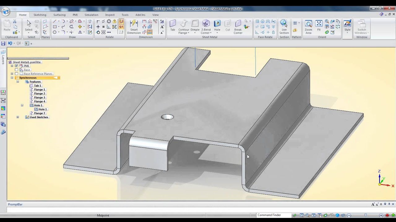Viewport: 396px width, 222px height.
Task: Click the Cut scissors icon in Clipboard
Action: (x=15, y=22)
